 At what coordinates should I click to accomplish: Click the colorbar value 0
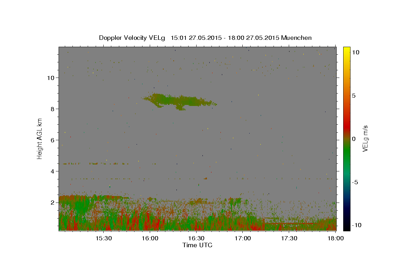[x=354, y=139]
